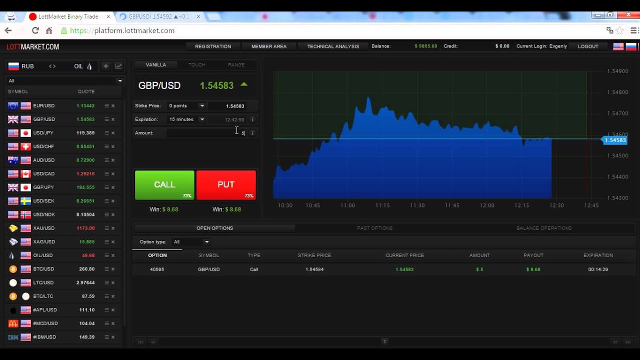The width and height of the screenshot is (640, 360).
Task: Click option number 40595 in the table
Action: click(x=157, y=269)
